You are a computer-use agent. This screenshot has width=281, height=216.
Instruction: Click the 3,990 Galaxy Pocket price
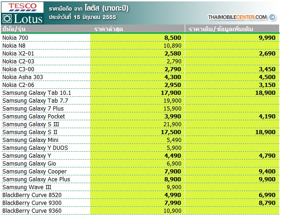click(x=173, y=117)
